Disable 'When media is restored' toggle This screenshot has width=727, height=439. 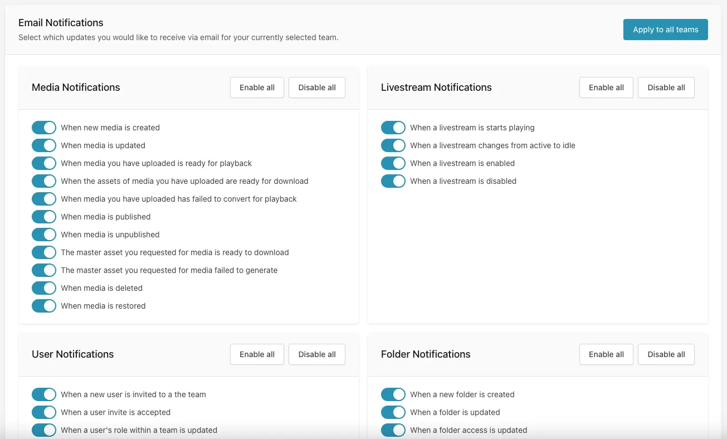44,306
